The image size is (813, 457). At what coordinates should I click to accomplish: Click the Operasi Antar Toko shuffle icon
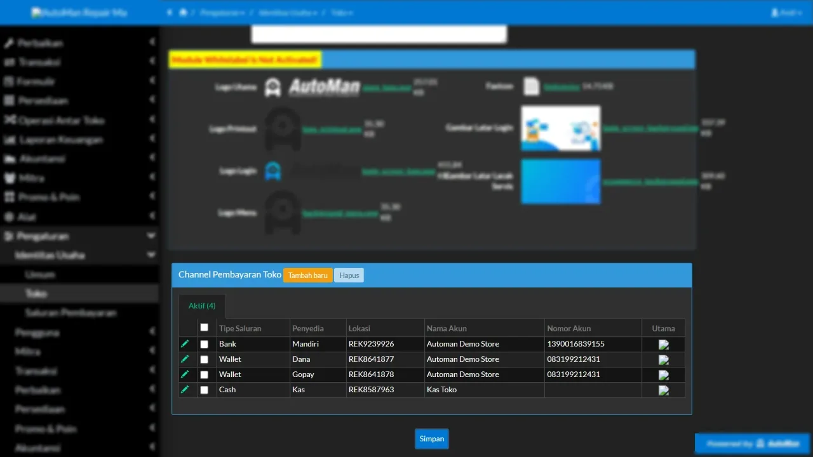pos(9,120)
